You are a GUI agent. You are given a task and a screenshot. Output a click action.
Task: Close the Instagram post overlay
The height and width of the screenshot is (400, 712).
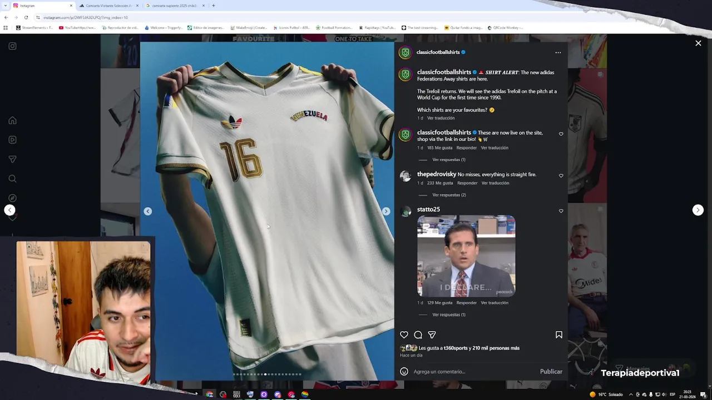tap(698, 43)
